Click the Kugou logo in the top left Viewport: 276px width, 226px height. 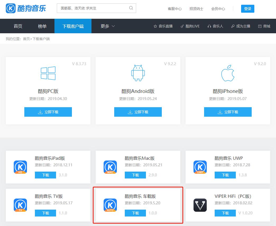click(x=26, y=8)
